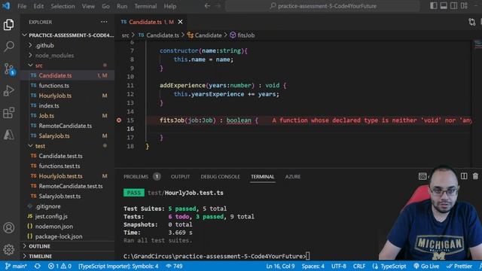Select the TERMINAL panel tab

point(262,176)
